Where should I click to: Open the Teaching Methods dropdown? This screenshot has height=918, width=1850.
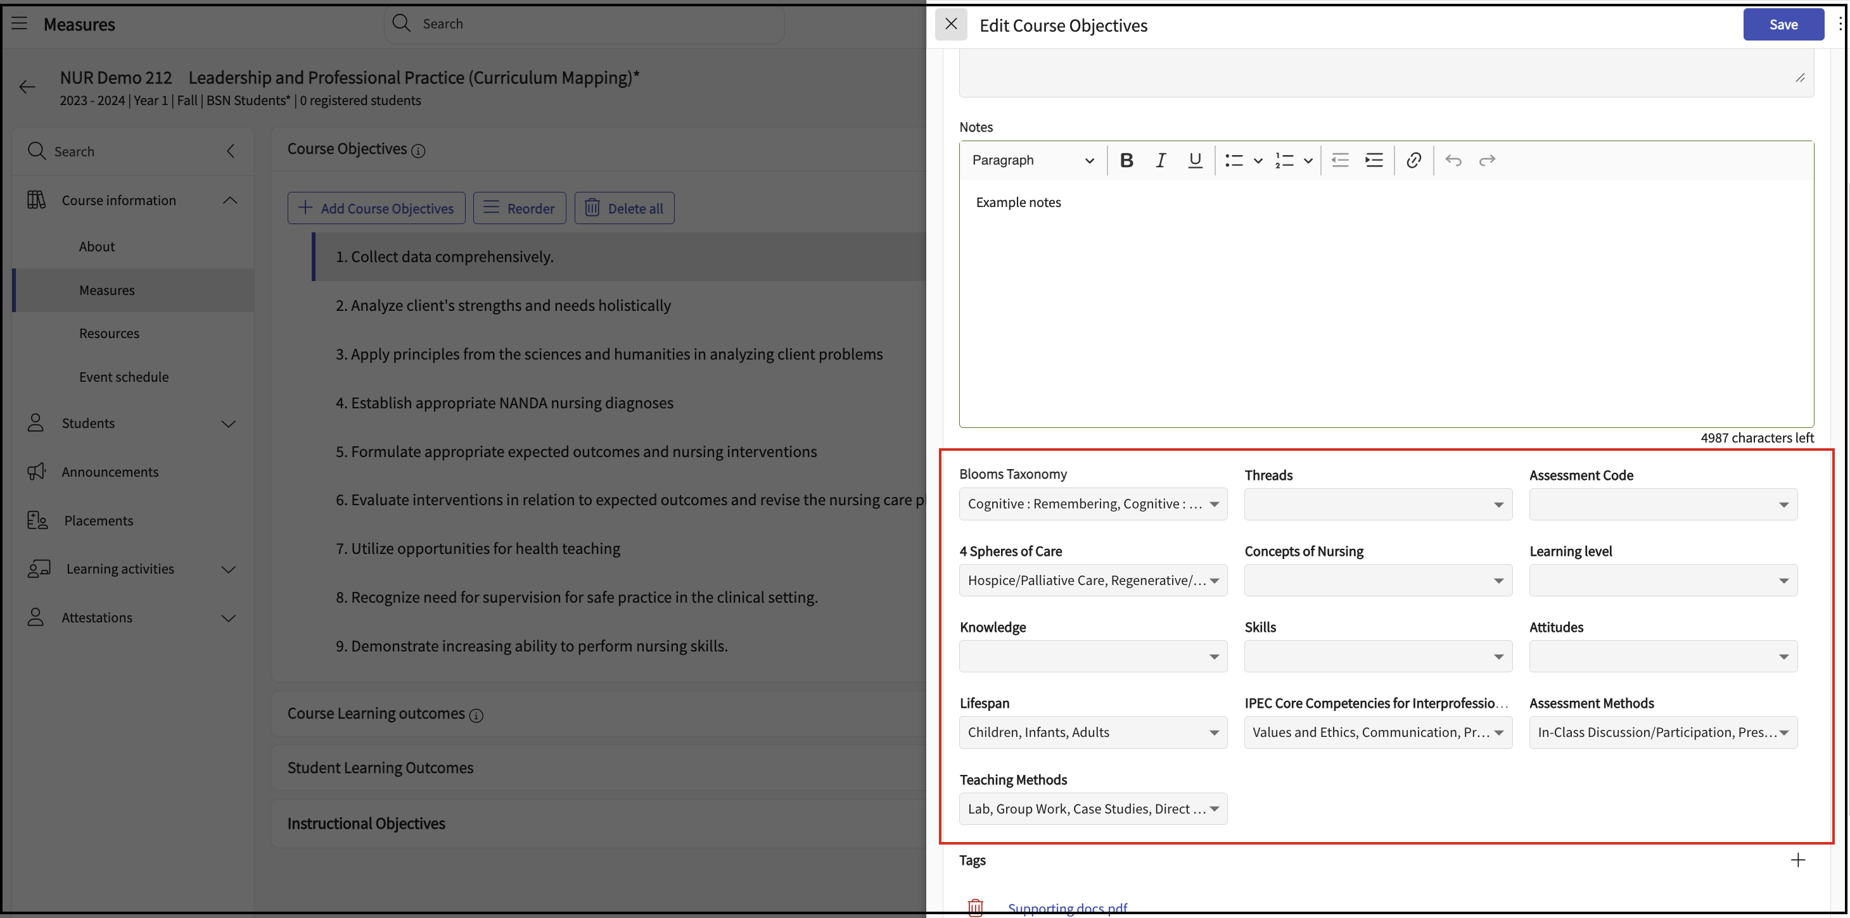[x=1092, y=809]
